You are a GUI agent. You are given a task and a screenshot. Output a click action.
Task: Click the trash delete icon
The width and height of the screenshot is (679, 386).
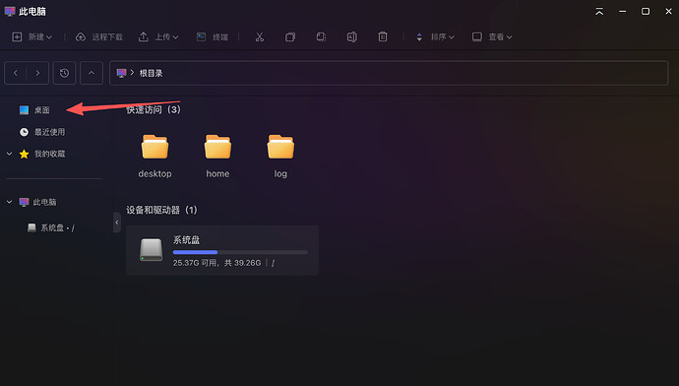pos(383,36)
